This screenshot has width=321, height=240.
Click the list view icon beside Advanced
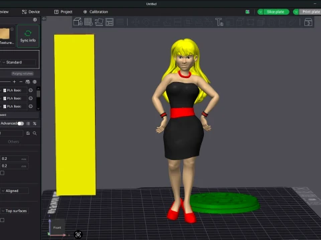tap(28, 123)
